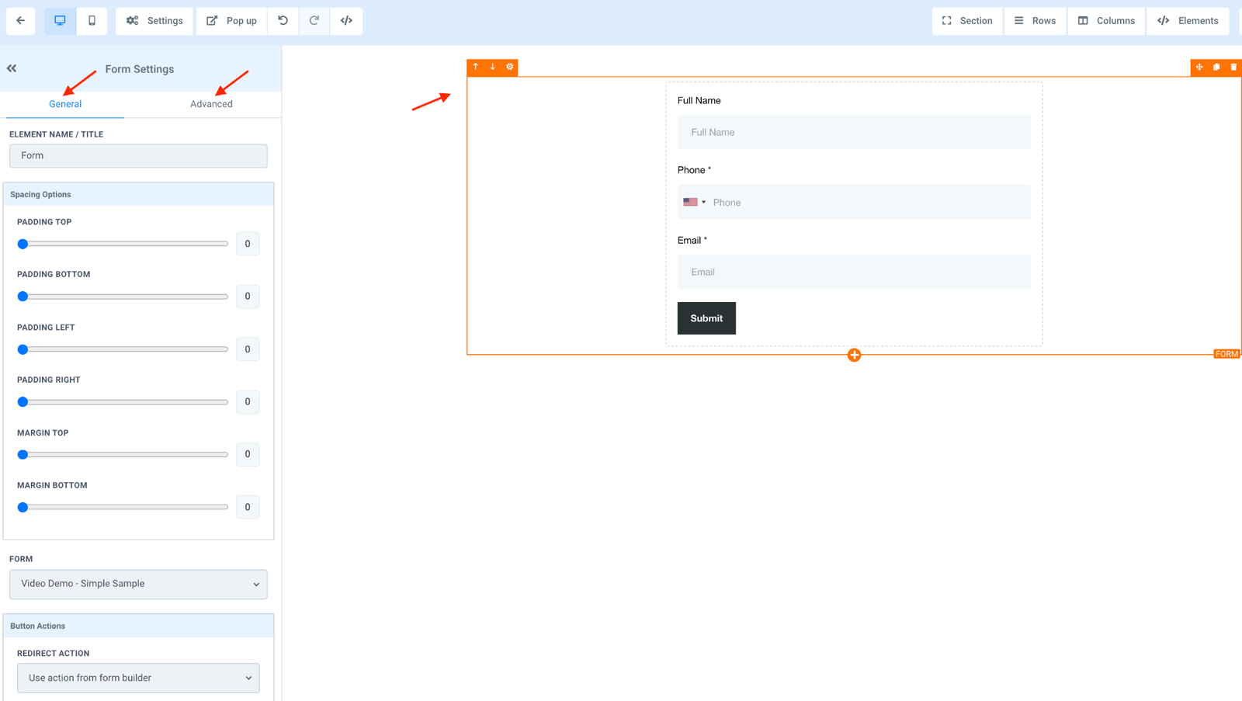Delete the form element with trash icon
The width and height of the screenshot is (1242, 701).
pyautogui.click(x=1233, y=68)
